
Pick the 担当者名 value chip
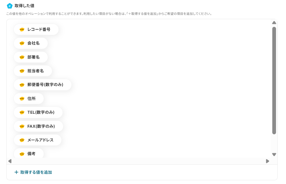click(x=33, y=71)
